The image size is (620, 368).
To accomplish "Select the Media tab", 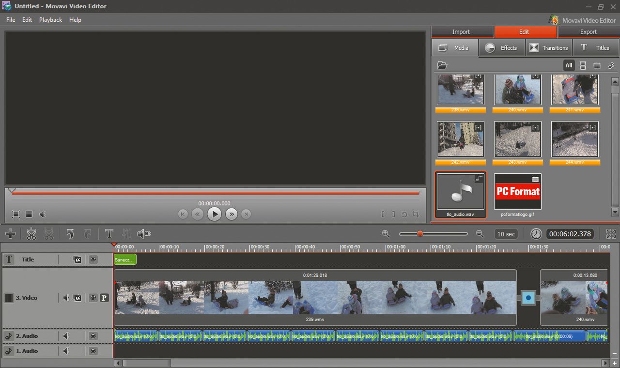I will 455,48.
